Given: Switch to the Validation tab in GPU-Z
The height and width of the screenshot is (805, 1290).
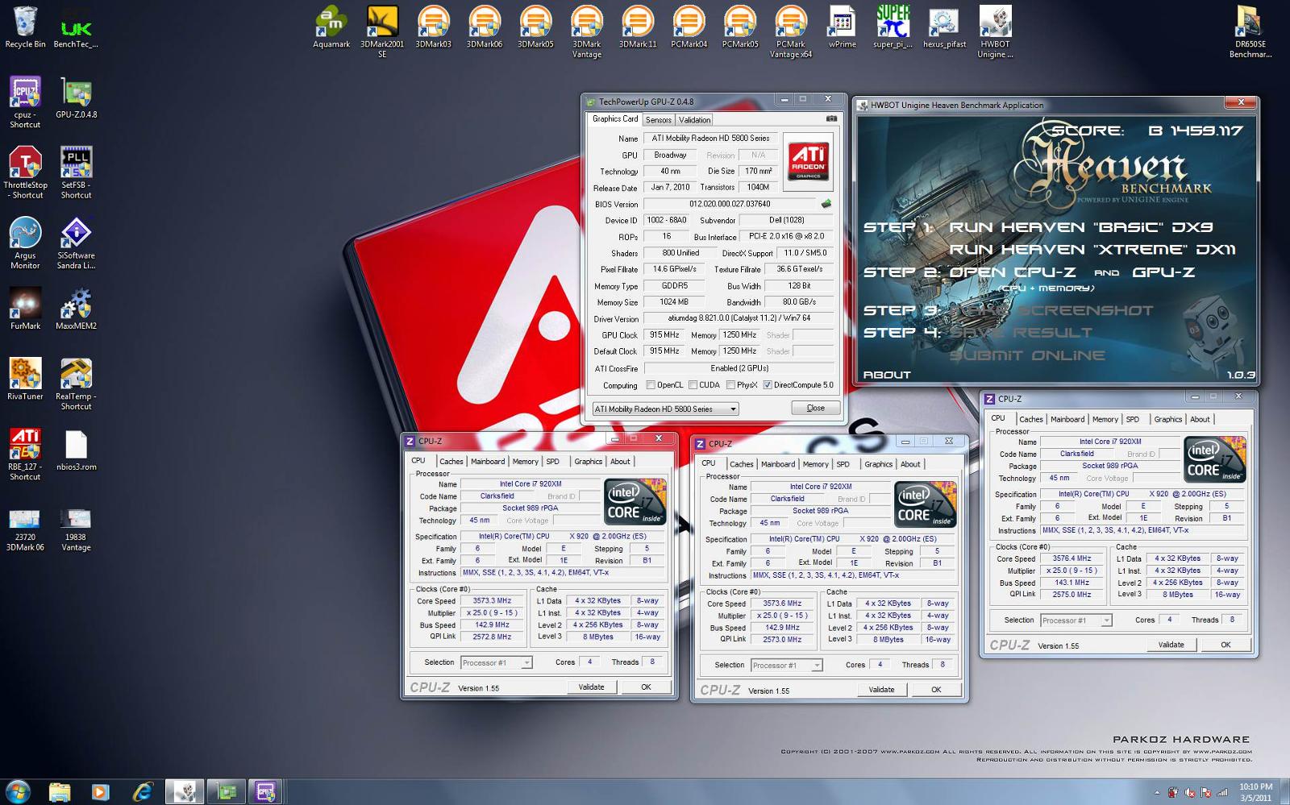Looking at the screenshot, I should (695, 120).
